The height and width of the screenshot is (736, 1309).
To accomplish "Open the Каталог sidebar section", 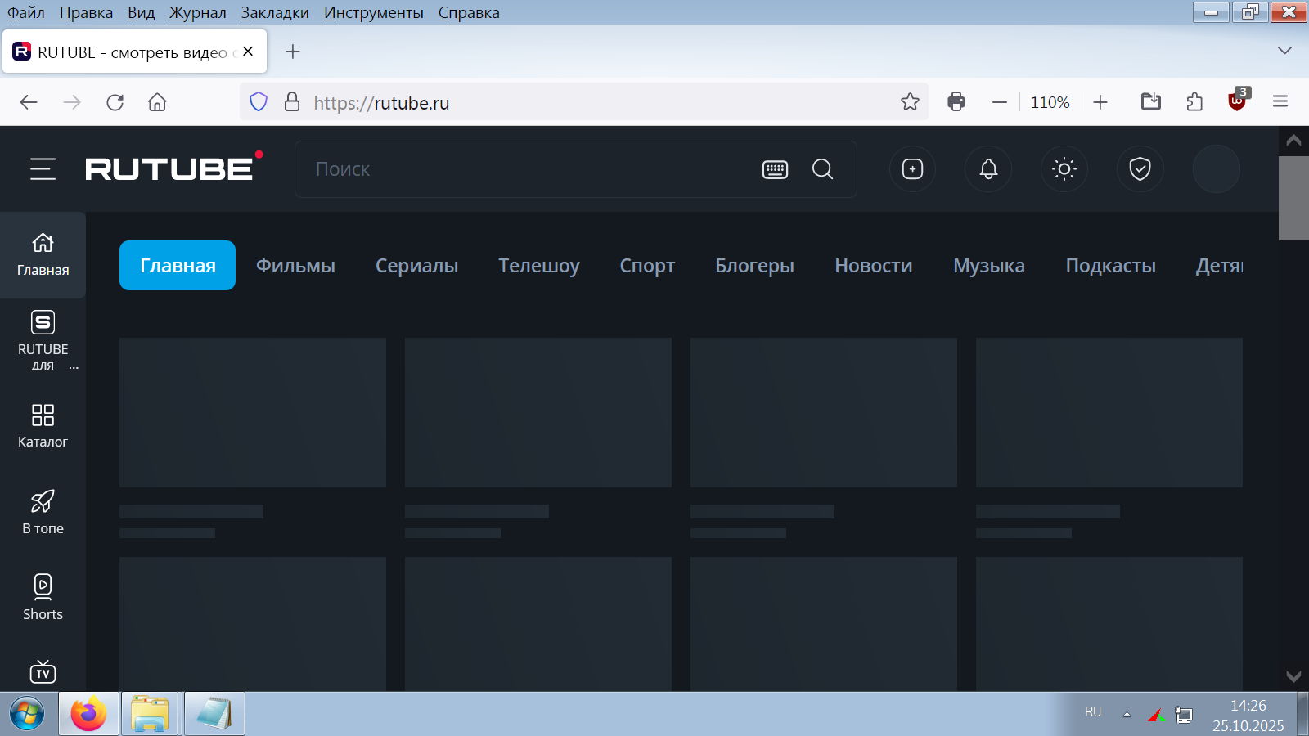I will 43,425.
